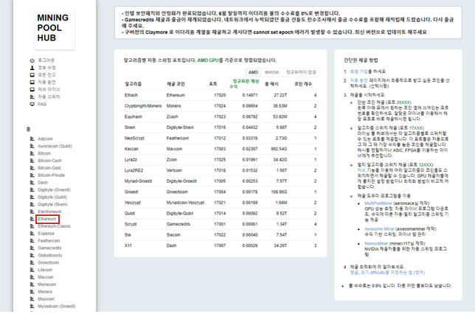Click the 허브 link in the guide

click(x=361, y=170)
